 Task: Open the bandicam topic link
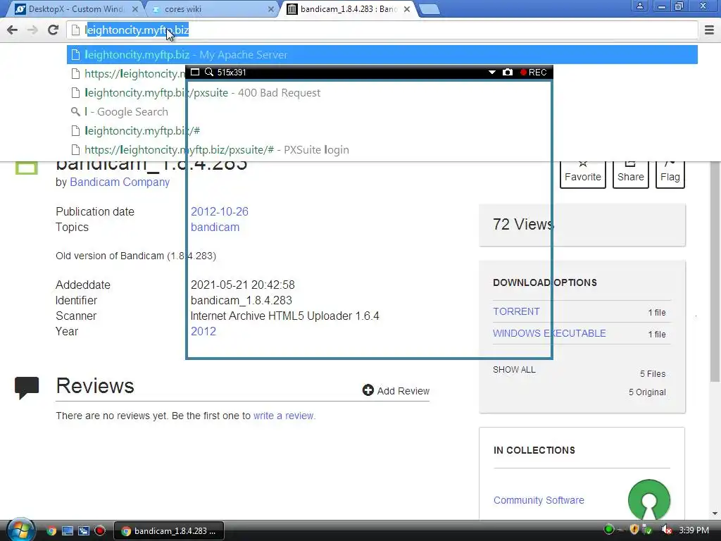click(215, 228)
